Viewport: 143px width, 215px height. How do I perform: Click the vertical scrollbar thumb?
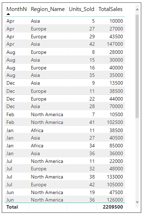(137, 66)
